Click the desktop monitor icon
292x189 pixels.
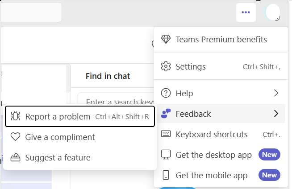click(166, 155)
